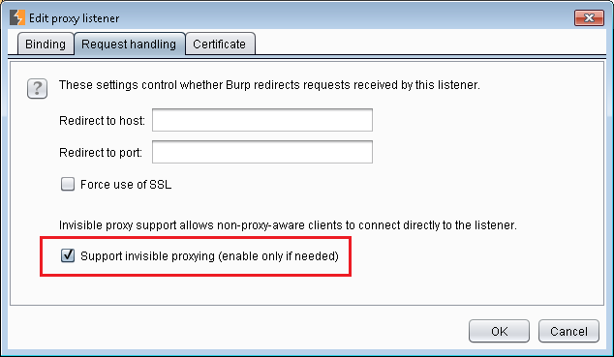Discard changes with the Cancel button
614x357 pixels.
568,331
